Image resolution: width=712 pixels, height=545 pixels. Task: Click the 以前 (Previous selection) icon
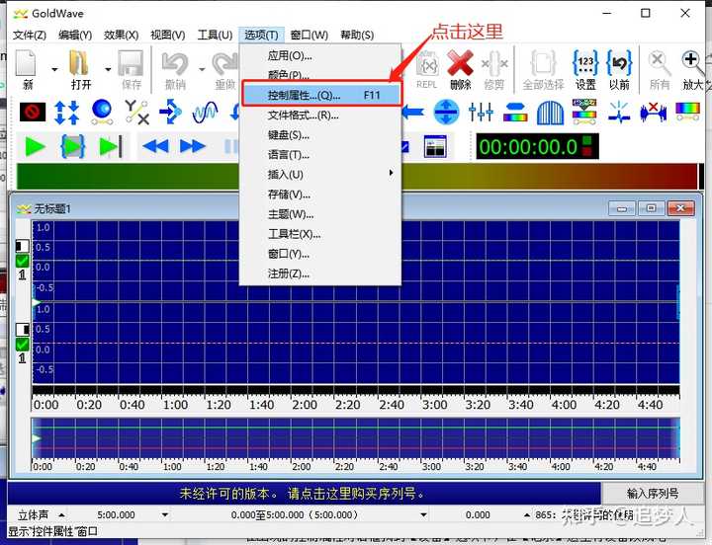tap(619, 62)
